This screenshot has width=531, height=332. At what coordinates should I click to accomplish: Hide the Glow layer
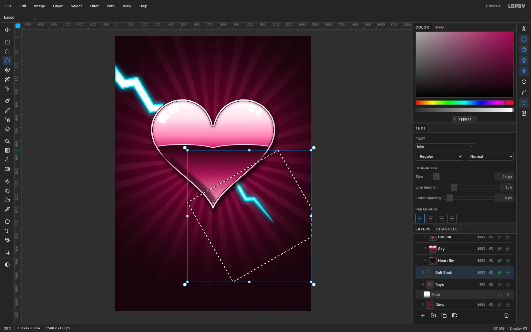click(491, 305)
